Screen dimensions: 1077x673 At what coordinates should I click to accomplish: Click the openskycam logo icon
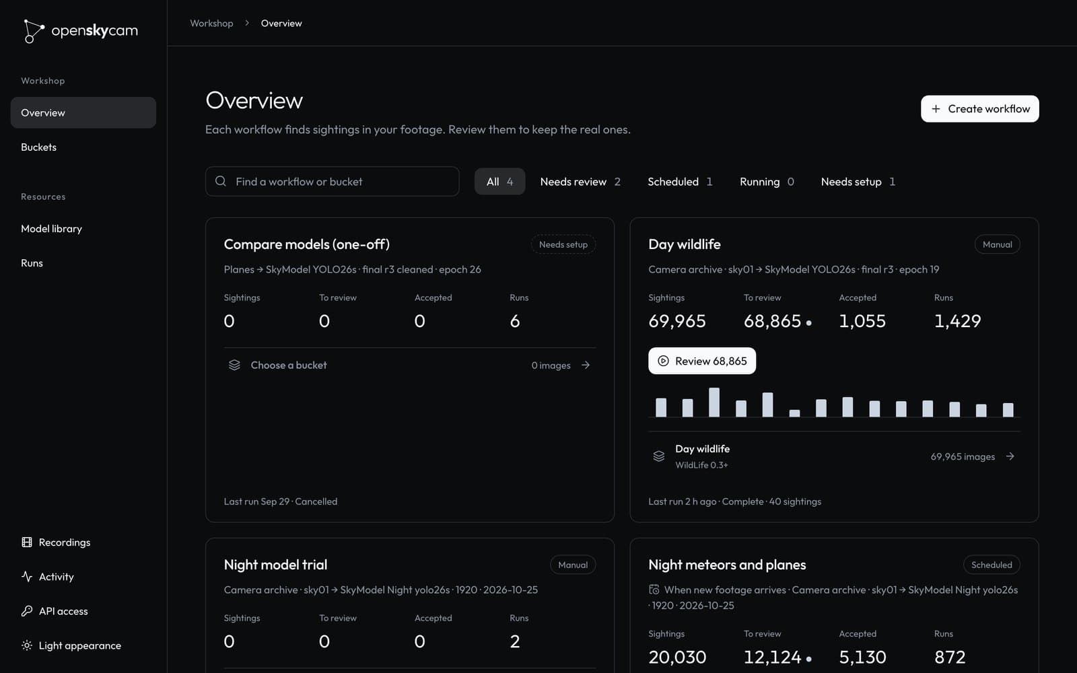pyautogui.click(x=34, y=31)
